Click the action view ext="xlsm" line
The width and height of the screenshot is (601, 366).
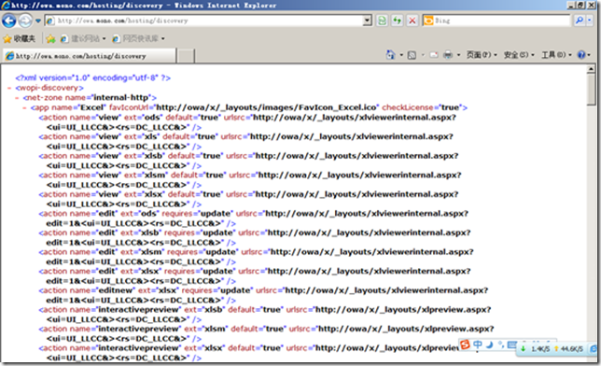pyautogui.click(x=250, y=180)
